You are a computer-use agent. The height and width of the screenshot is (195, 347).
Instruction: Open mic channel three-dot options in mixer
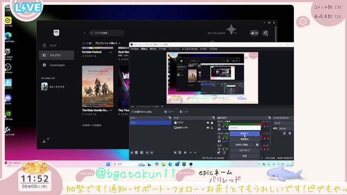[219, 149]
